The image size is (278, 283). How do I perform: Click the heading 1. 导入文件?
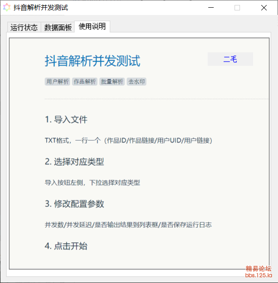pyautogui.click(x=66, y=120)
